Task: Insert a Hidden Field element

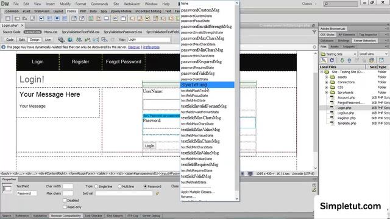Action: tap(24, 19)
